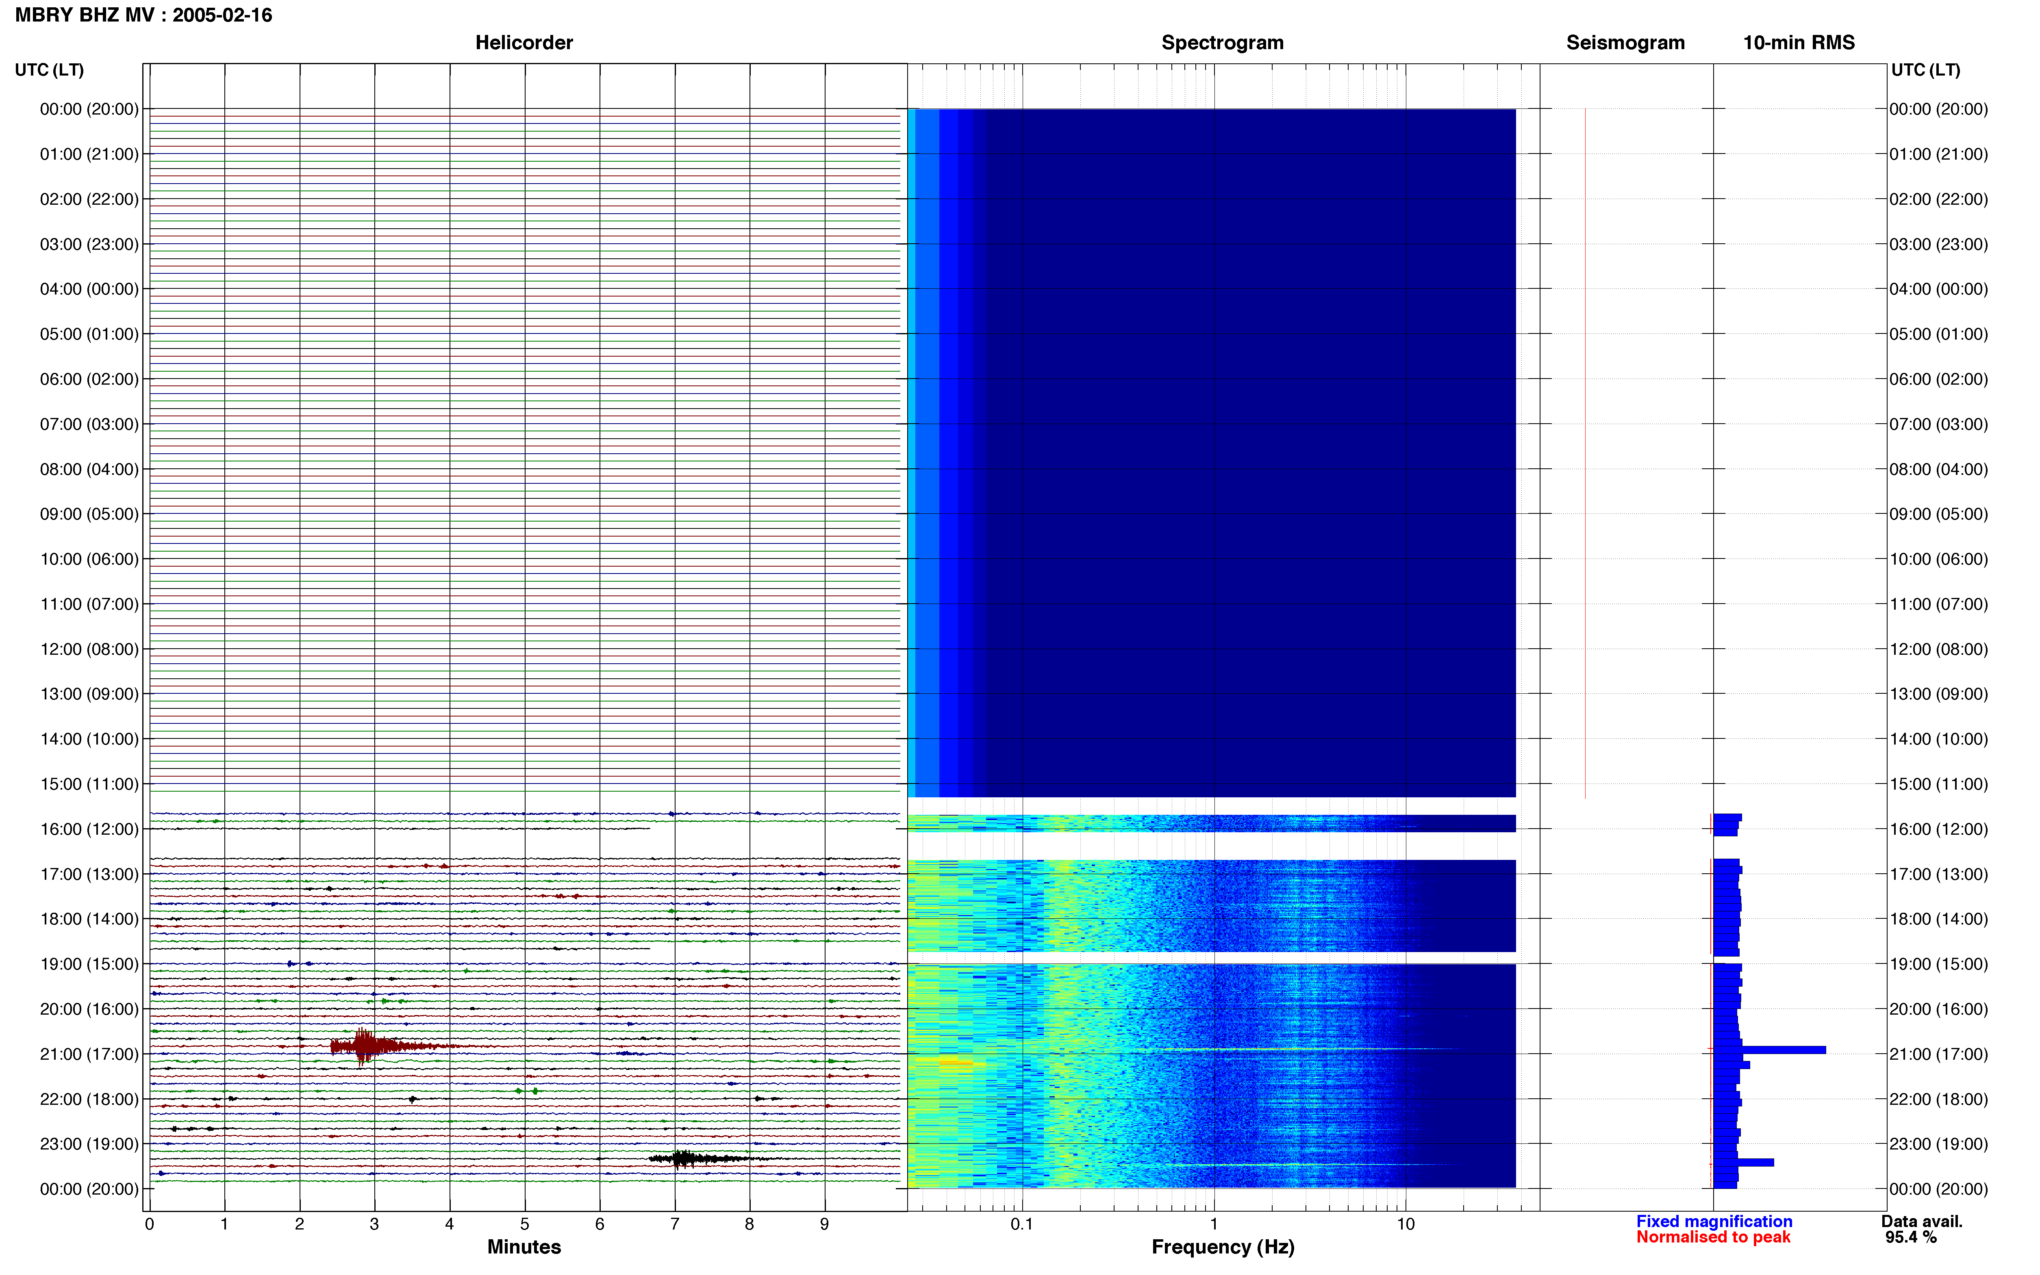Click left time label 00:00 (20:00) at top

pyautogui.click(x=89, y=109)
